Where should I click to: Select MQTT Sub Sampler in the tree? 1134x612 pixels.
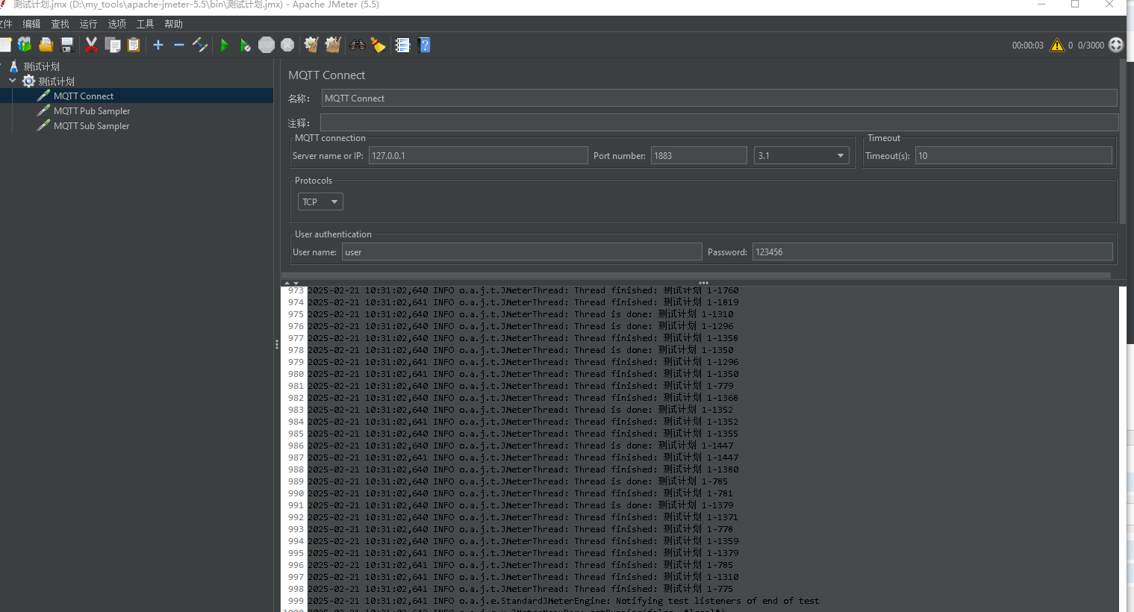click(x=91, y=125)
